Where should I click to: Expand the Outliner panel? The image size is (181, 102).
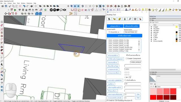(x=150, y=18)
